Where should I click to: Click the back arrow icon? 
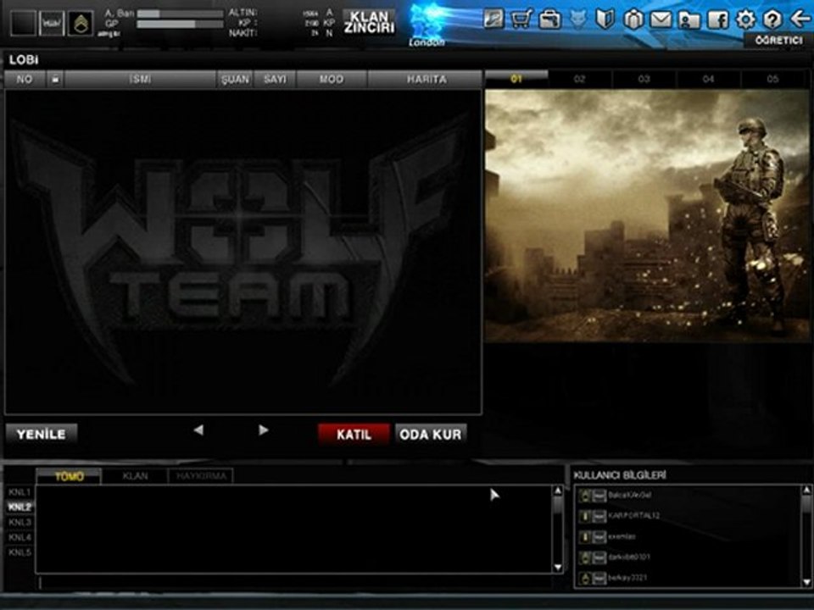tap(800, 19)
